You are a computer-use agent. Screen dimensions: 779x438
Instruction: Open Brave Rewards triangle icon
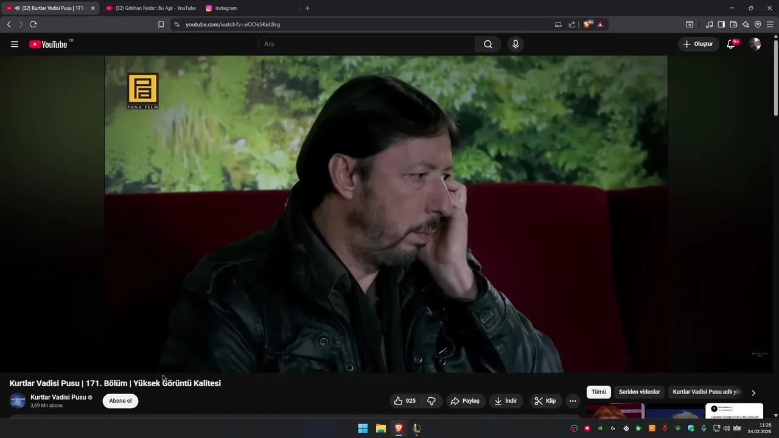[x=600, y=24]
